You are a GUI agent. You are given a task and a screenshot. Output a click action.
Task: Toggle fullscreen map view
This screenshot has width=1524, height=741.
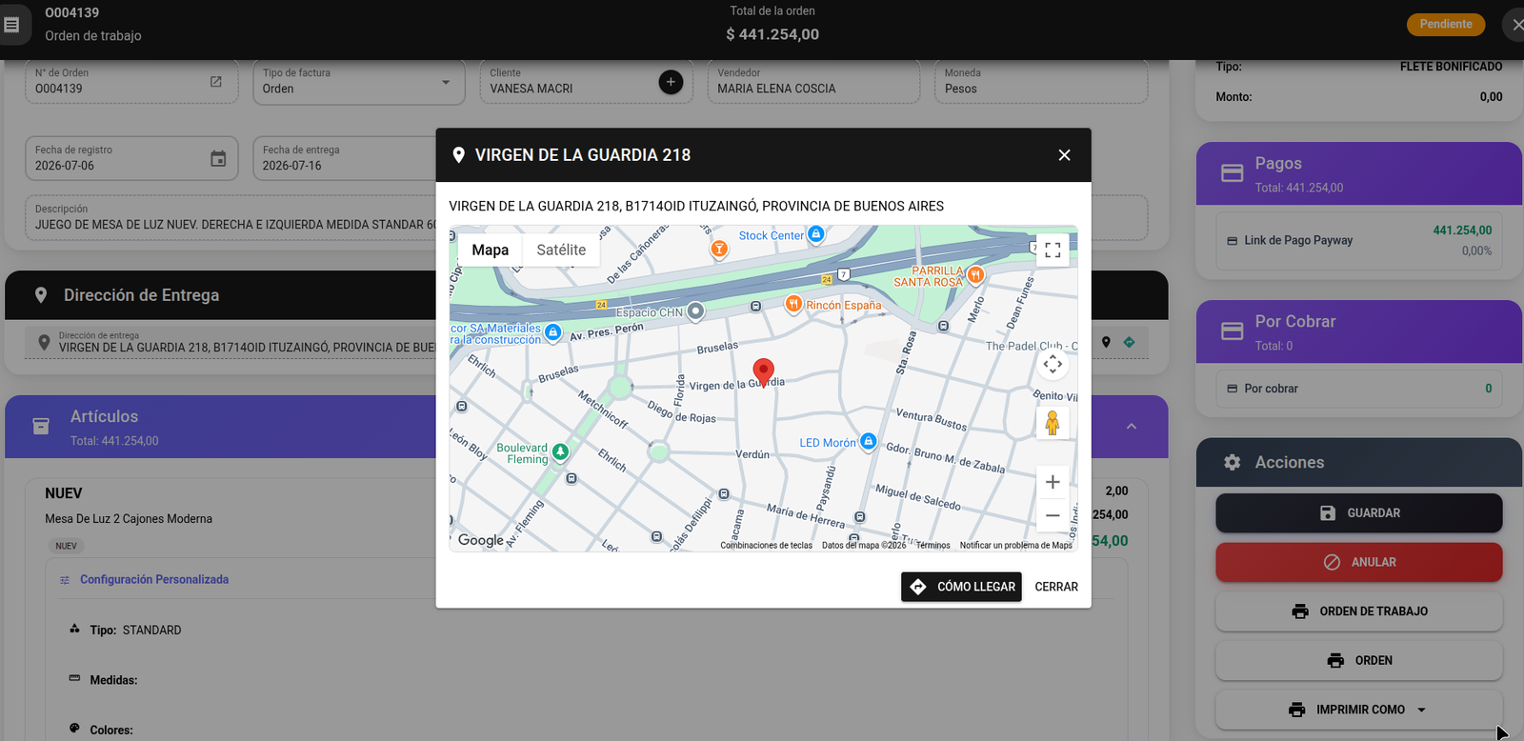[1053, 250]
